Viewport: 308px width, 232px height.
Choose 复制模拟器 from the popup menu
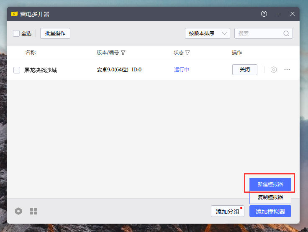click(x=270, y=197)
